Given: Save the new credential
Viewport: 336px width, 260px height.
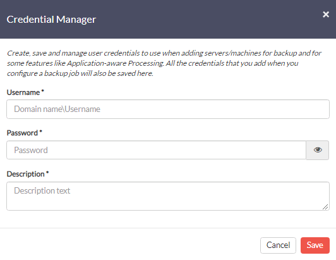Looking at the screenshot, I should pos(315,245).
